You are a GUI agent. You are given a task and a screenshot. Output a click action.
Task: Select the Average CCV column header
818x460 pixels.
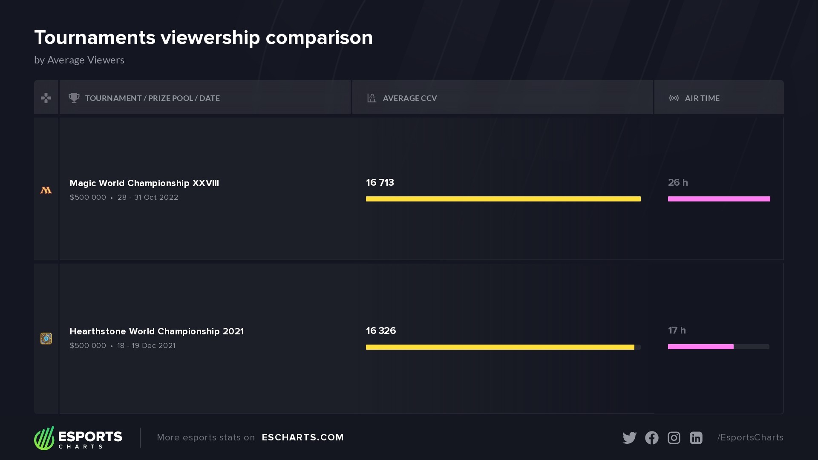click(409, 98)
